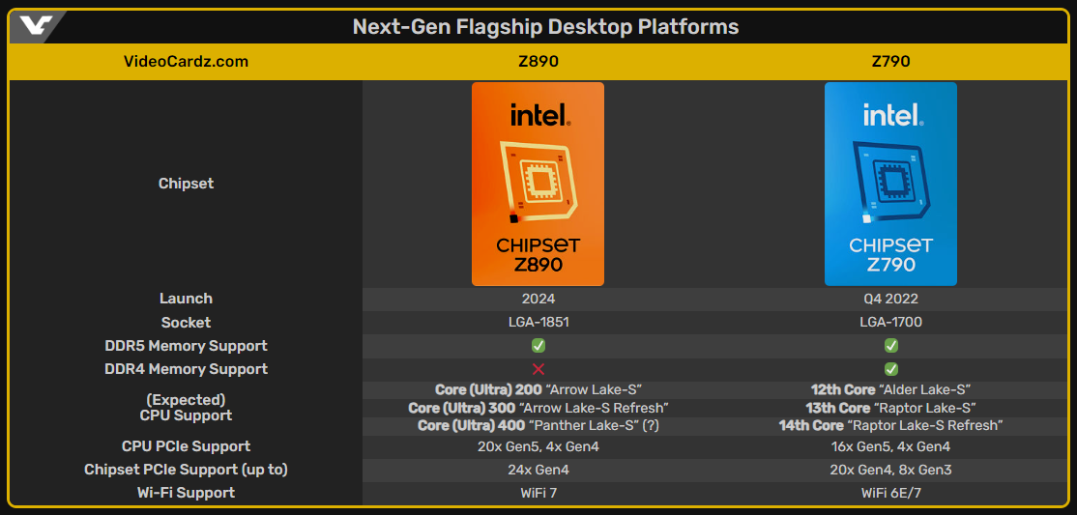Click the green DDR5 checkmark under Z890

[x=538, y=345]
